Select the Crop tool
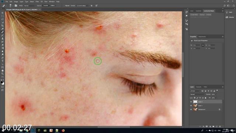236x133 pixels. tap(3, 25)
